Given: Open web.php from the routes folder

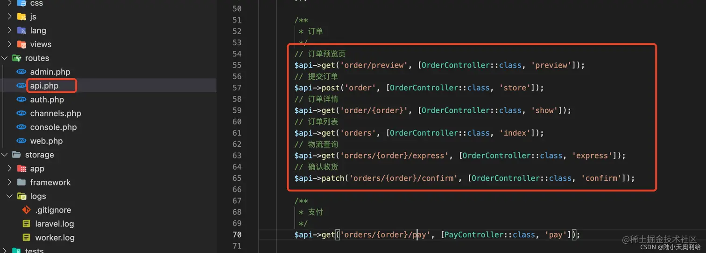Looking at the screenshot, I should coord(46,141).
